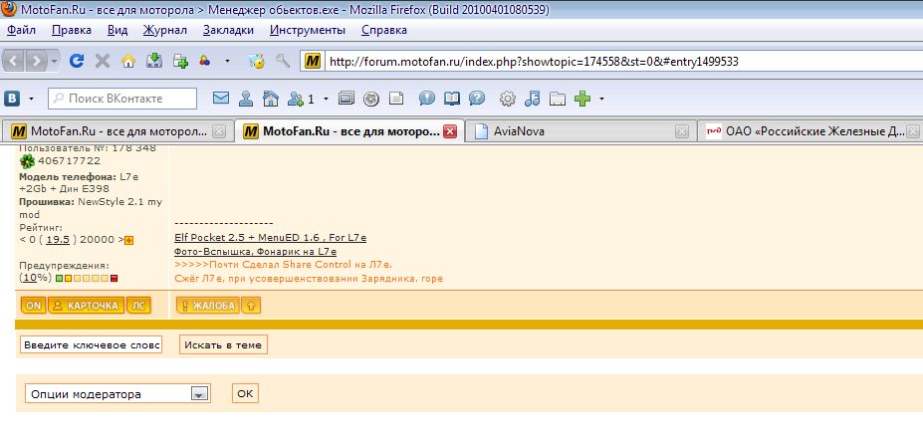The height and width of the screenshot is (441, 923).
Task: Open the КАРТОЧКА user card button
Action: tap(86, 307)
